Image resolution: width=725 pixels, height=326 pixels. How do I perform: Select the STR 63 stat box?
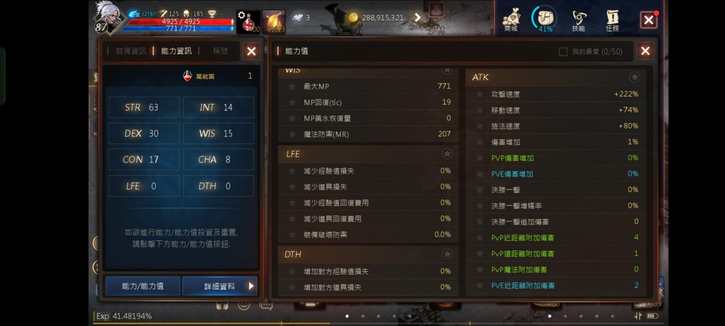(144, 108)
